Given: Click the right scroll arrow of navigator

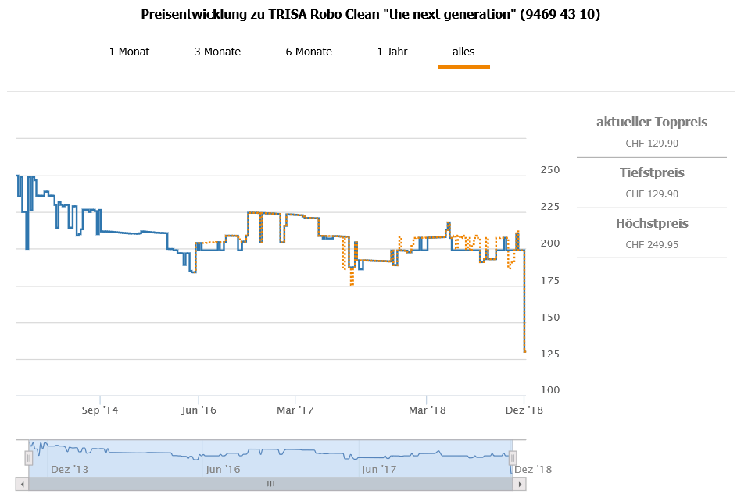Looking at the screenshot, I should click(x=520, y=484).
